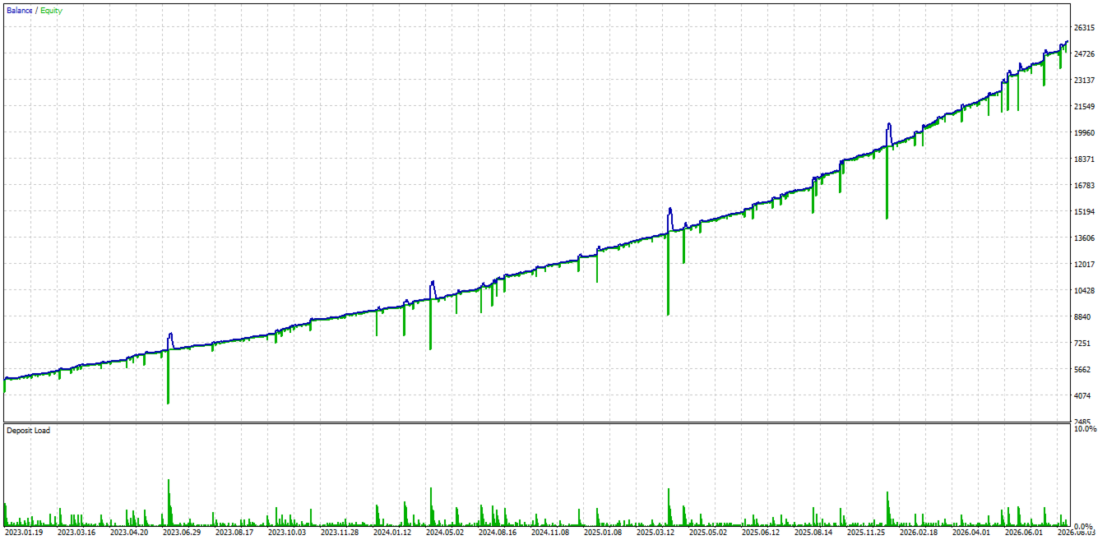
Task: Select the 2023.06.29 date label
Action: (x=183, y=533)
